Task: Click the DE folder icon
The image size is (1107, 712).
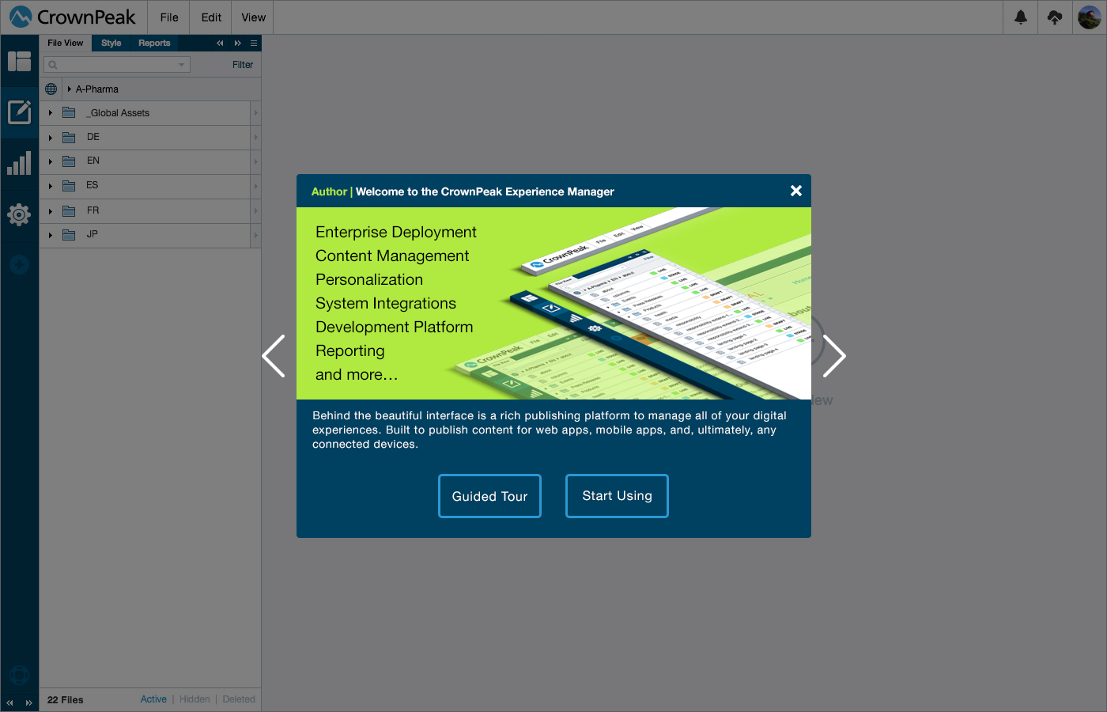Action: point(69,138)
